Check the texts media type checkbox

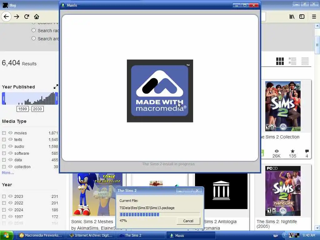[4, 140]
